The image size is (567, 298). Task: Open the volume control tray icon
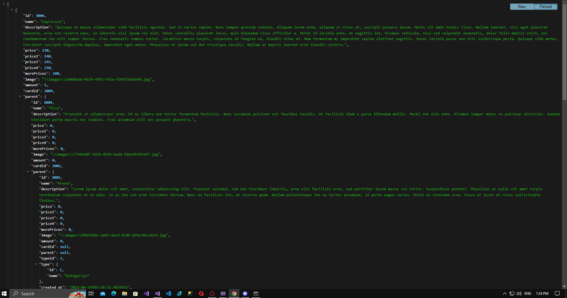(x=519, y=294)
